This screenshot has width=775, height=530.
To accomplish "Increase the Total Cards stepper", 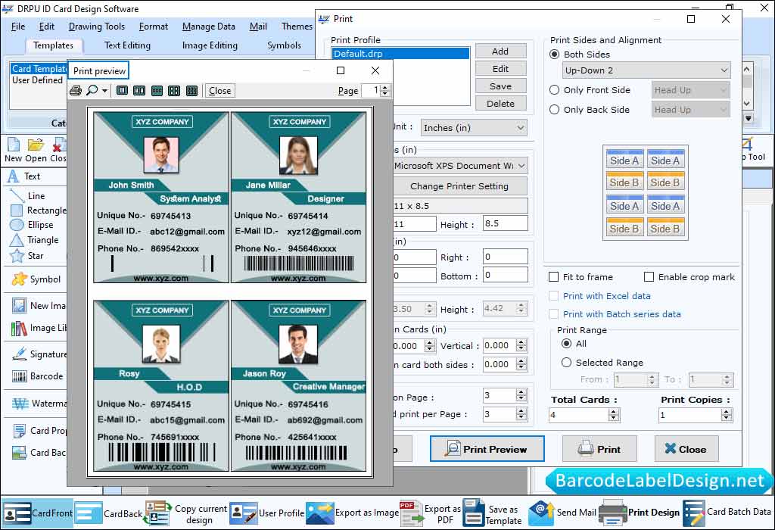I will [614, 411].
